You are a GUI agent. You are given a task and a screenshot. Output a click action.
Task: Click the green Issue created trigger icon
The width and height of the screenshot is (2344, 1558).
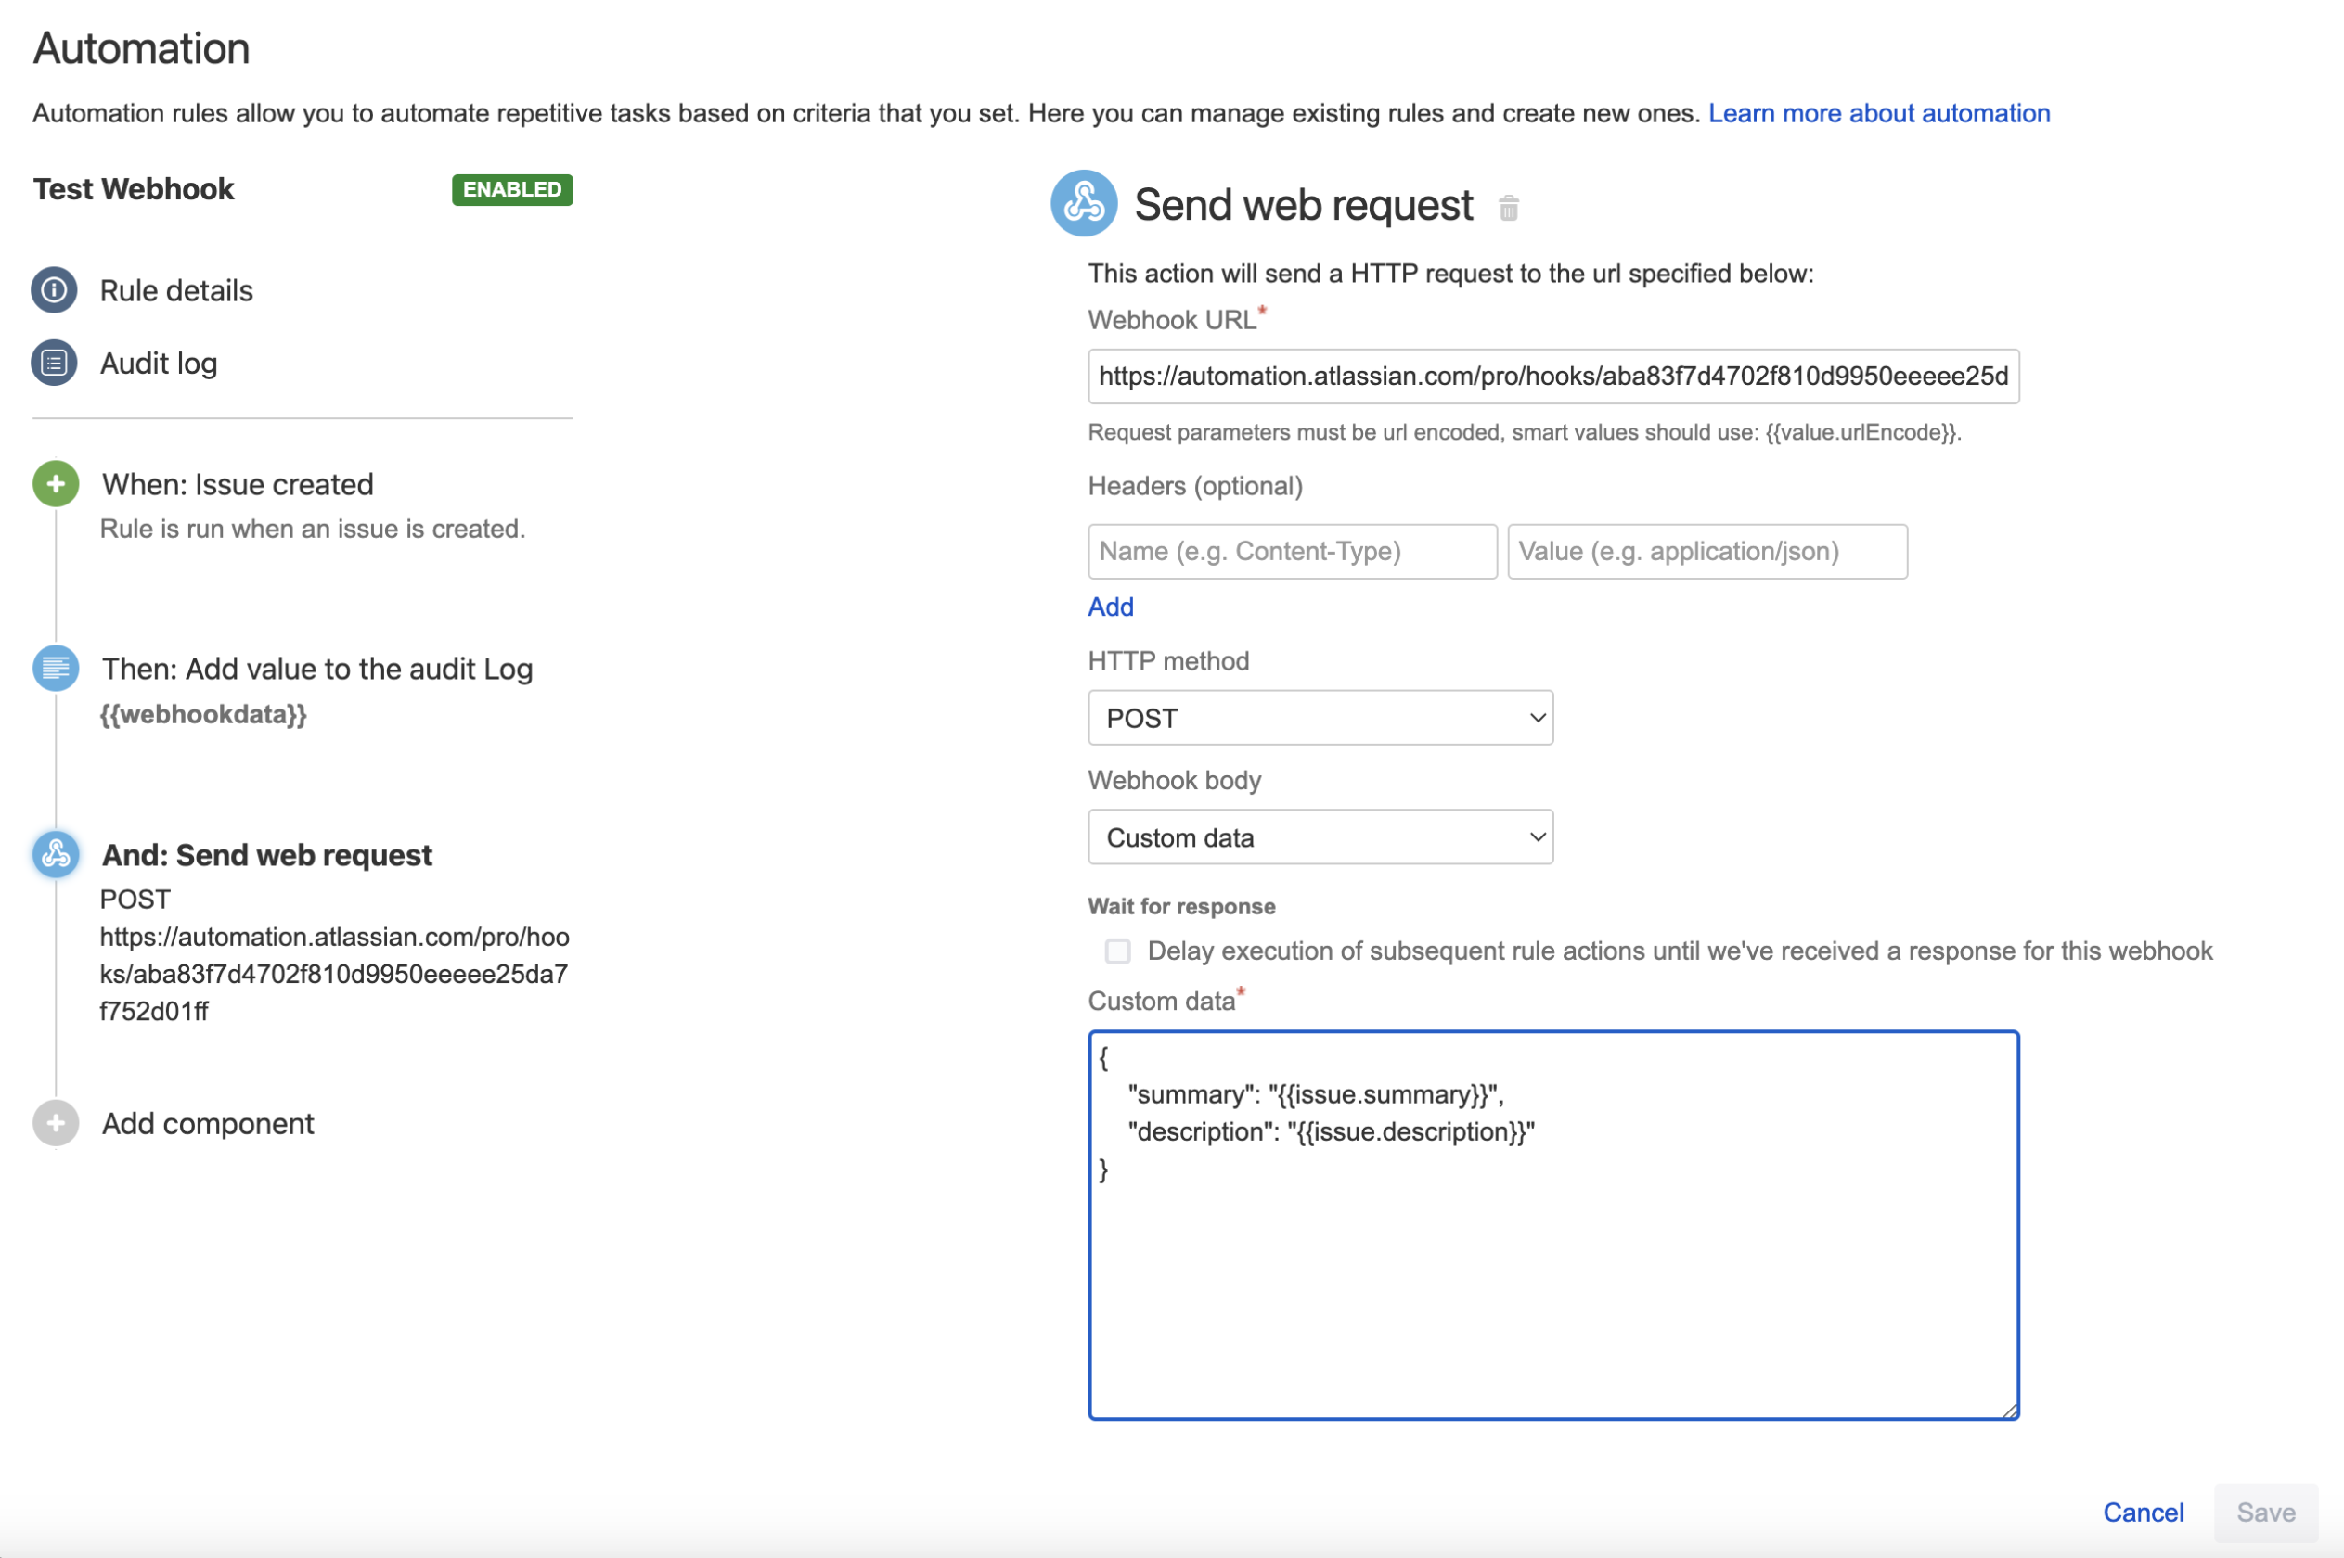pos(56,484)
